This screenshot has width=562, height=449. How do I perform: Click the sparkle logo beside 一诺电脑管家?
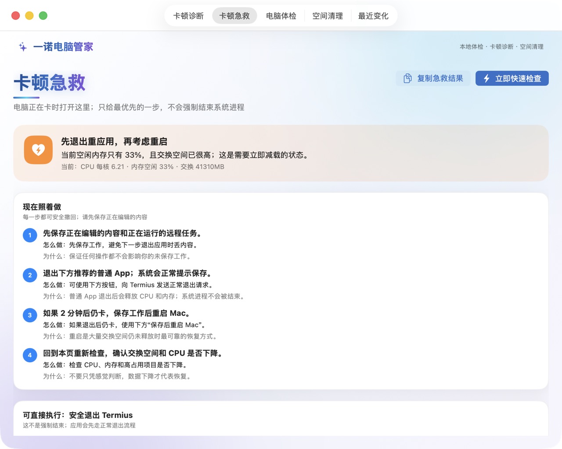[x=23, y=47]
